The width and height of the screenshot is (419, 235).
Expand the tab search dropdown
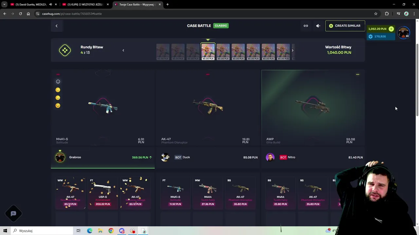pos(4,5)
